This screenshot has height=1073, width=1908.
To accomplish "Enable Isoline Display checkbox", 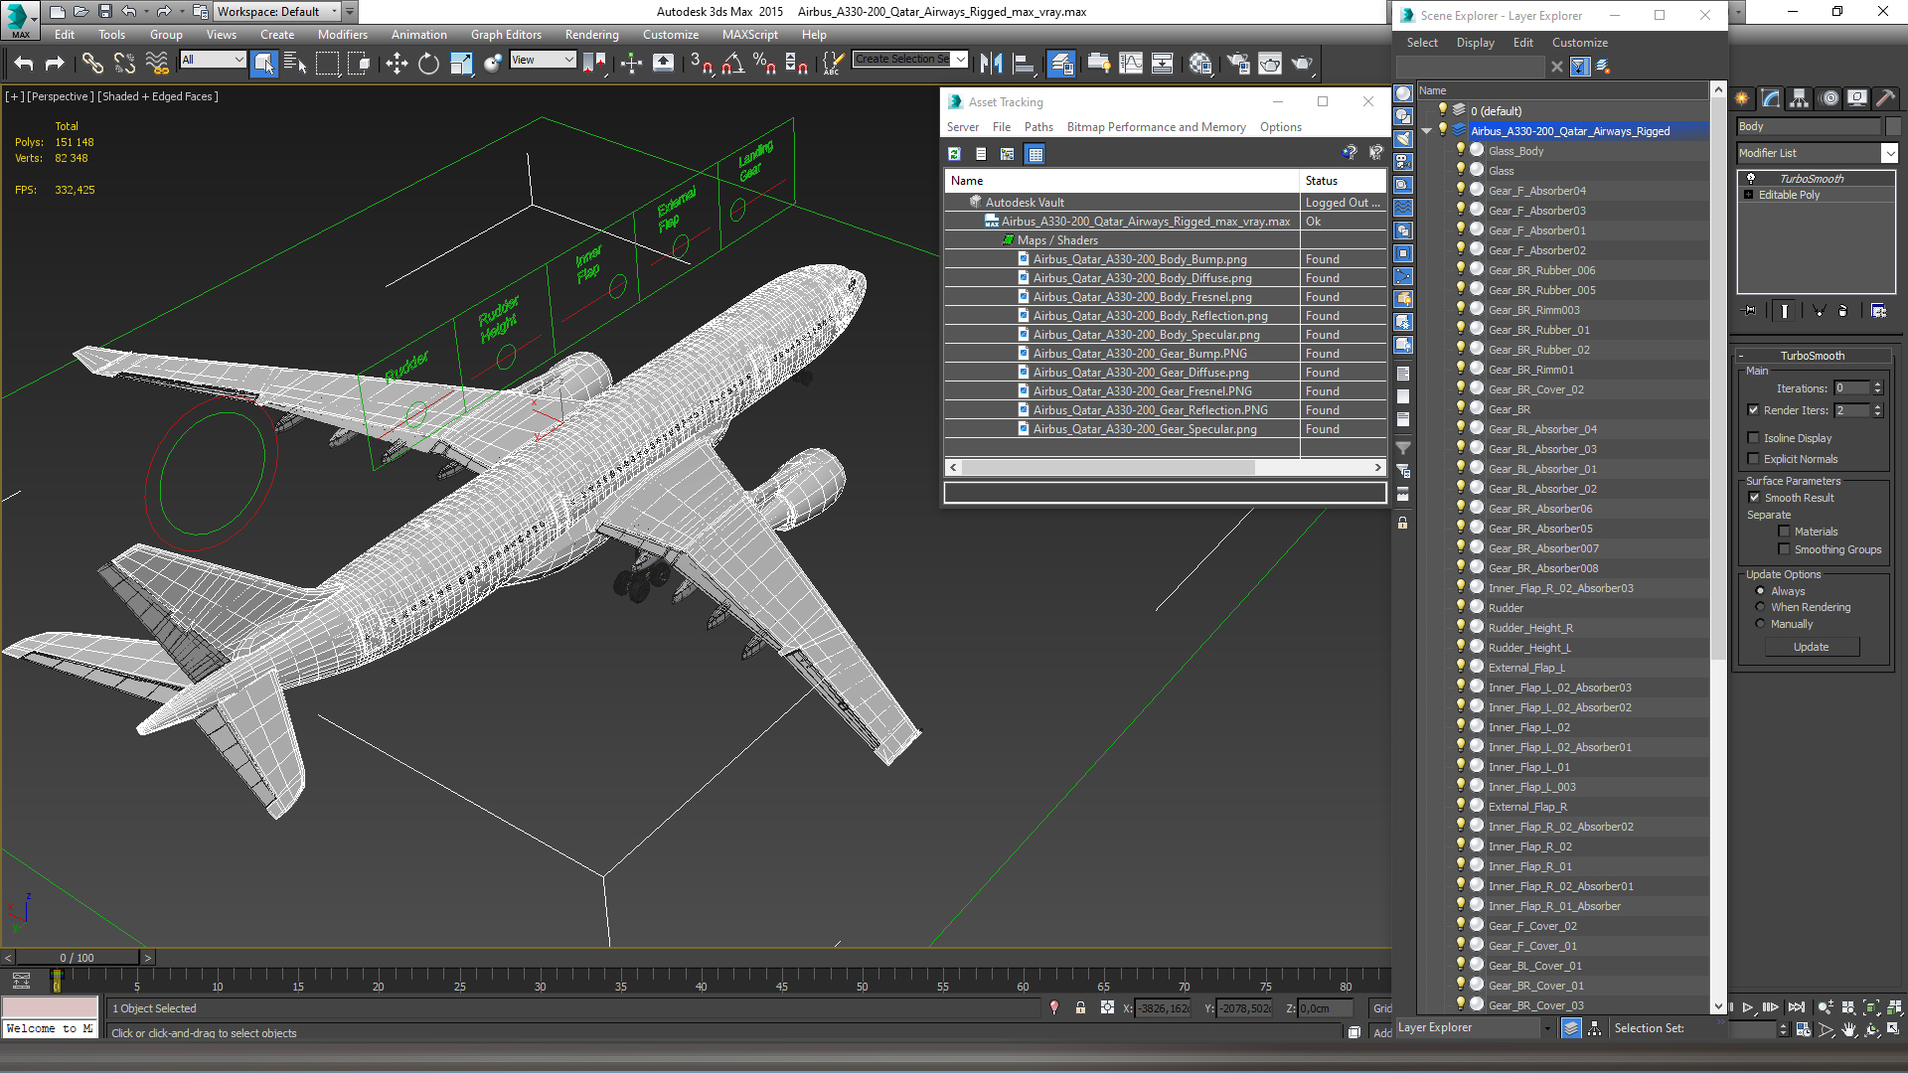I will click(1754, 438).
